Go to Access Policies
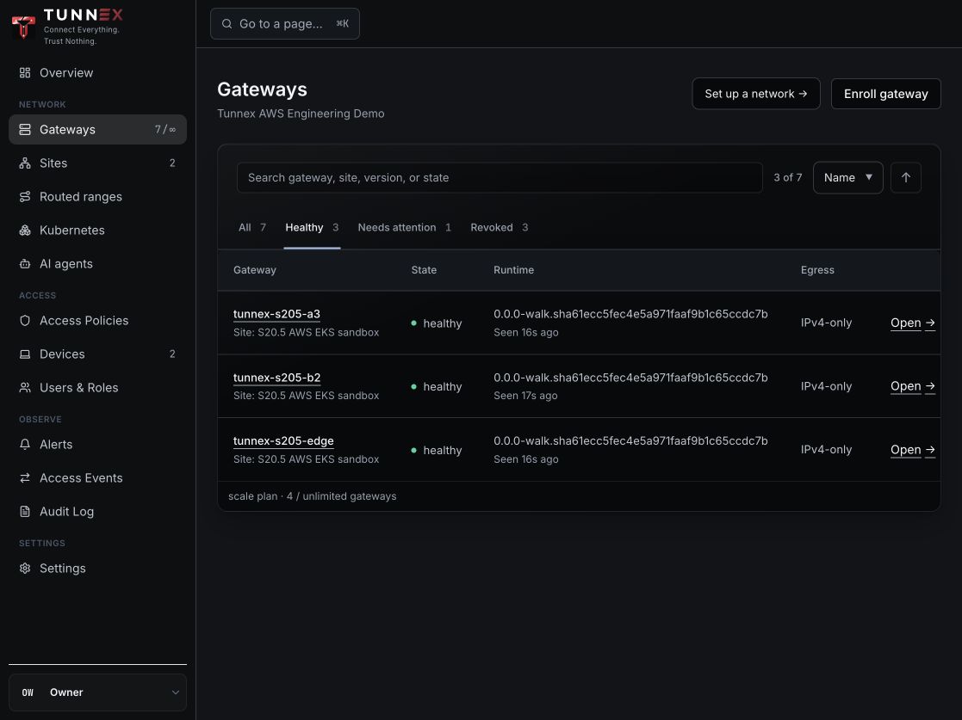The height and width of the screenshot is (720, 962). pos(97,321)
